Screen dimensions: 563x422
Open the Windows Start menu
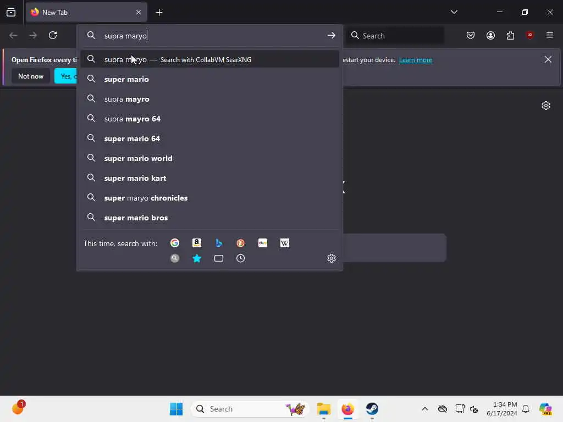(176, 409)
